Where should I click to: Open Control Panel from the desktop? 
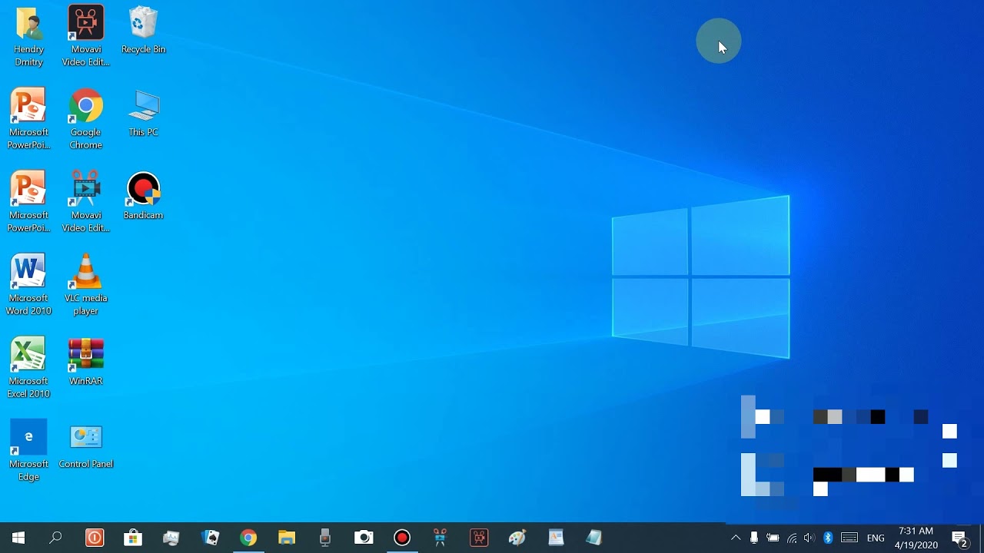[x=86, y=435]
